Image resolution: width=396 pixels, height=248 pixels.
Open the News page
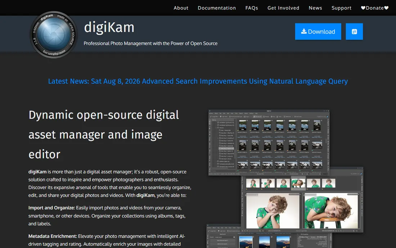point(315,8)
